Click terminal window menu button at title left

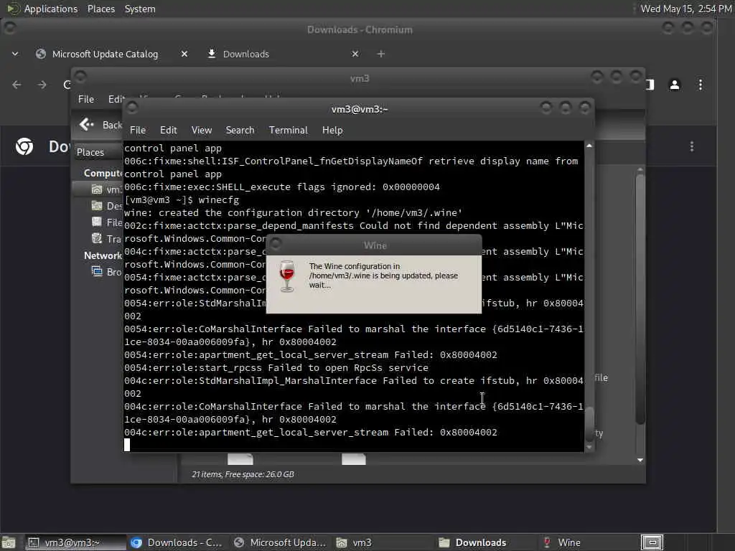click(x=132, y=108)
